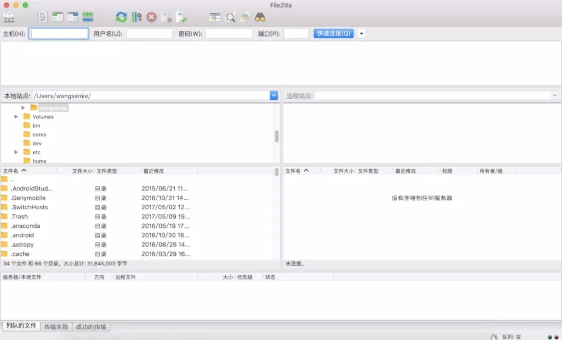Click the local directory tree scrollbar
The width and height of the screenshot is (562, 340).
[277, 136]
